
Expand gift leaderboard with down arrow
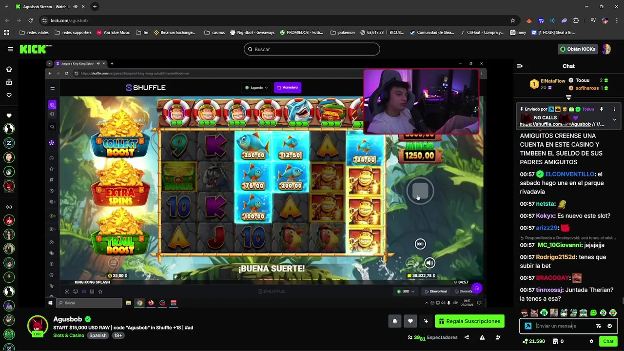568,97
